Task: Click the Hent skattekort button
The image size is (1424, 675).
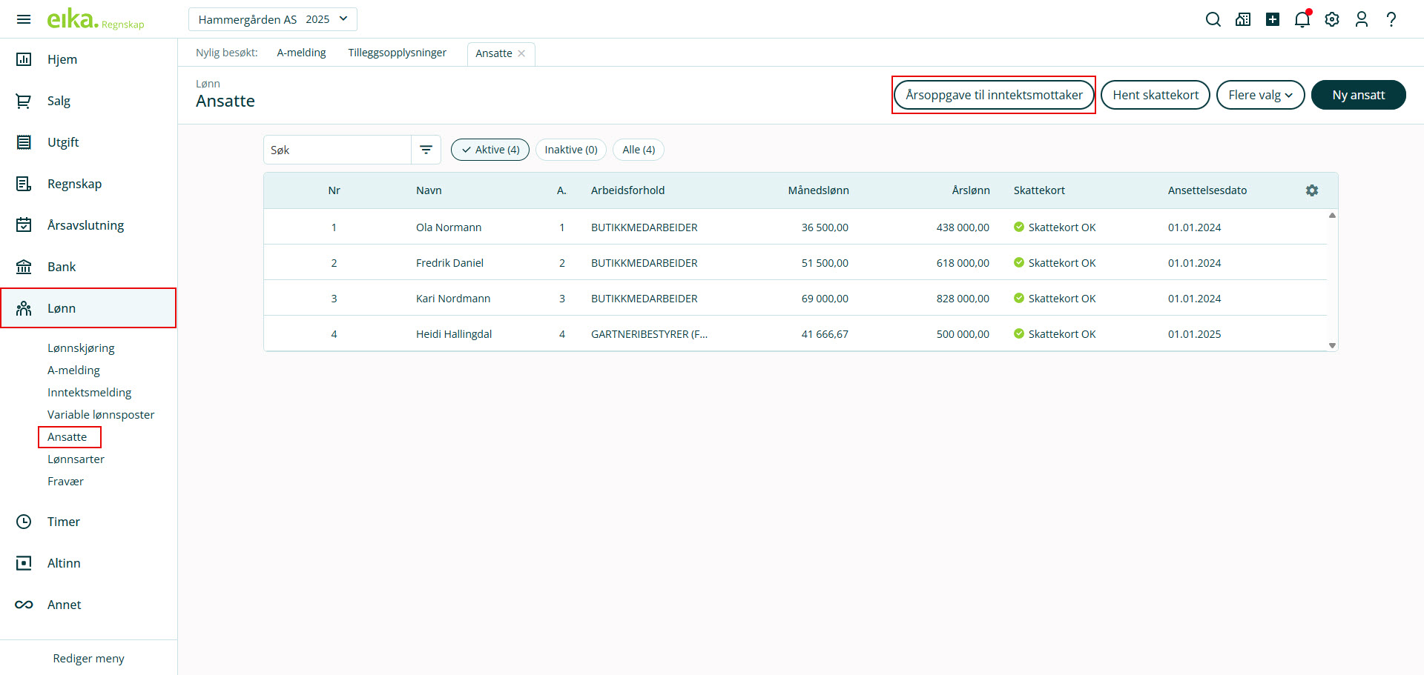Action: [x=1155, y=95]
